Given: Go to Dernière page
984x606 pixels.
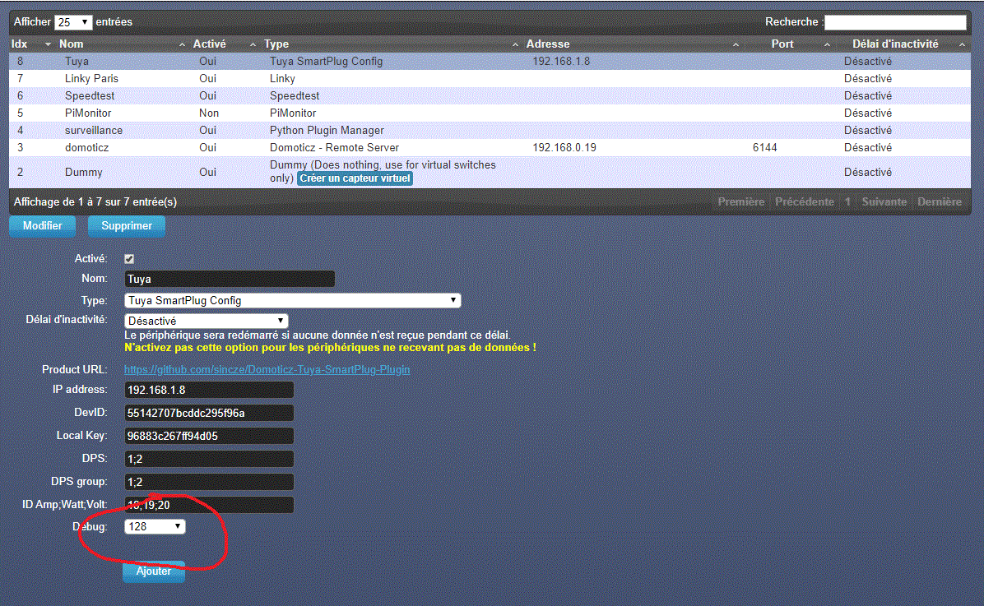Looking at the screenshot, I should tap(940, 202).
